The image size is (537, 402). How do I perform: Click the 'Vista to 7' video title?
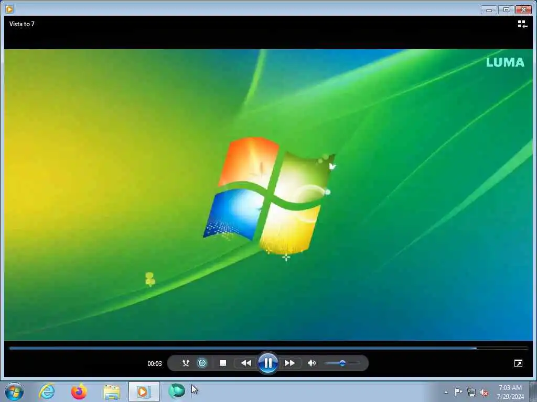(x=22, y=24)
